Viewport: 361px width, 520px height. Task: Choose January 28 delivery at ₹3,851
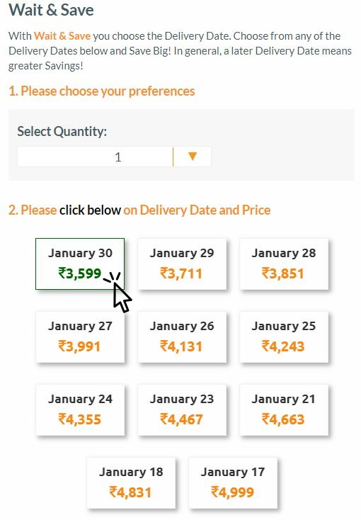click(x=284, y=264)
